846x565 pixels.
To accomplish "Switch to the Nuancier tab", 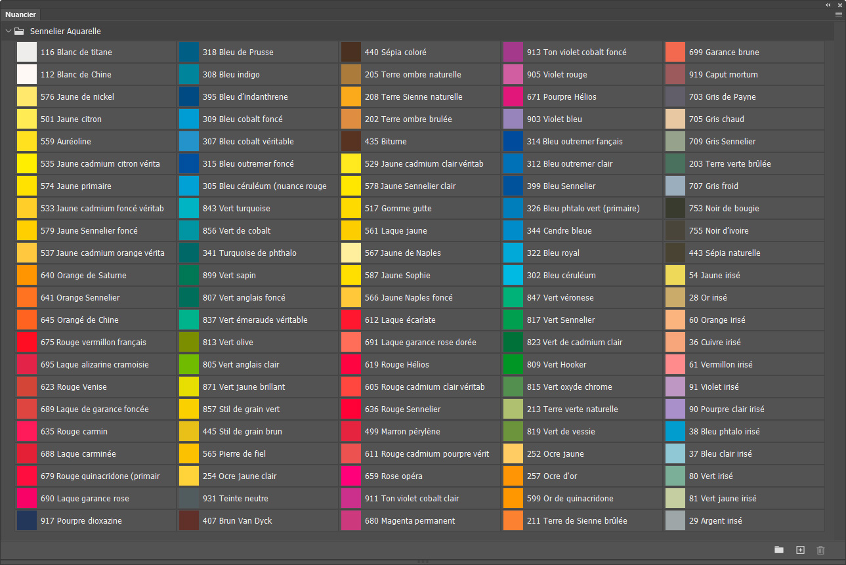I will pyautogui.click(x=21, y=14).
